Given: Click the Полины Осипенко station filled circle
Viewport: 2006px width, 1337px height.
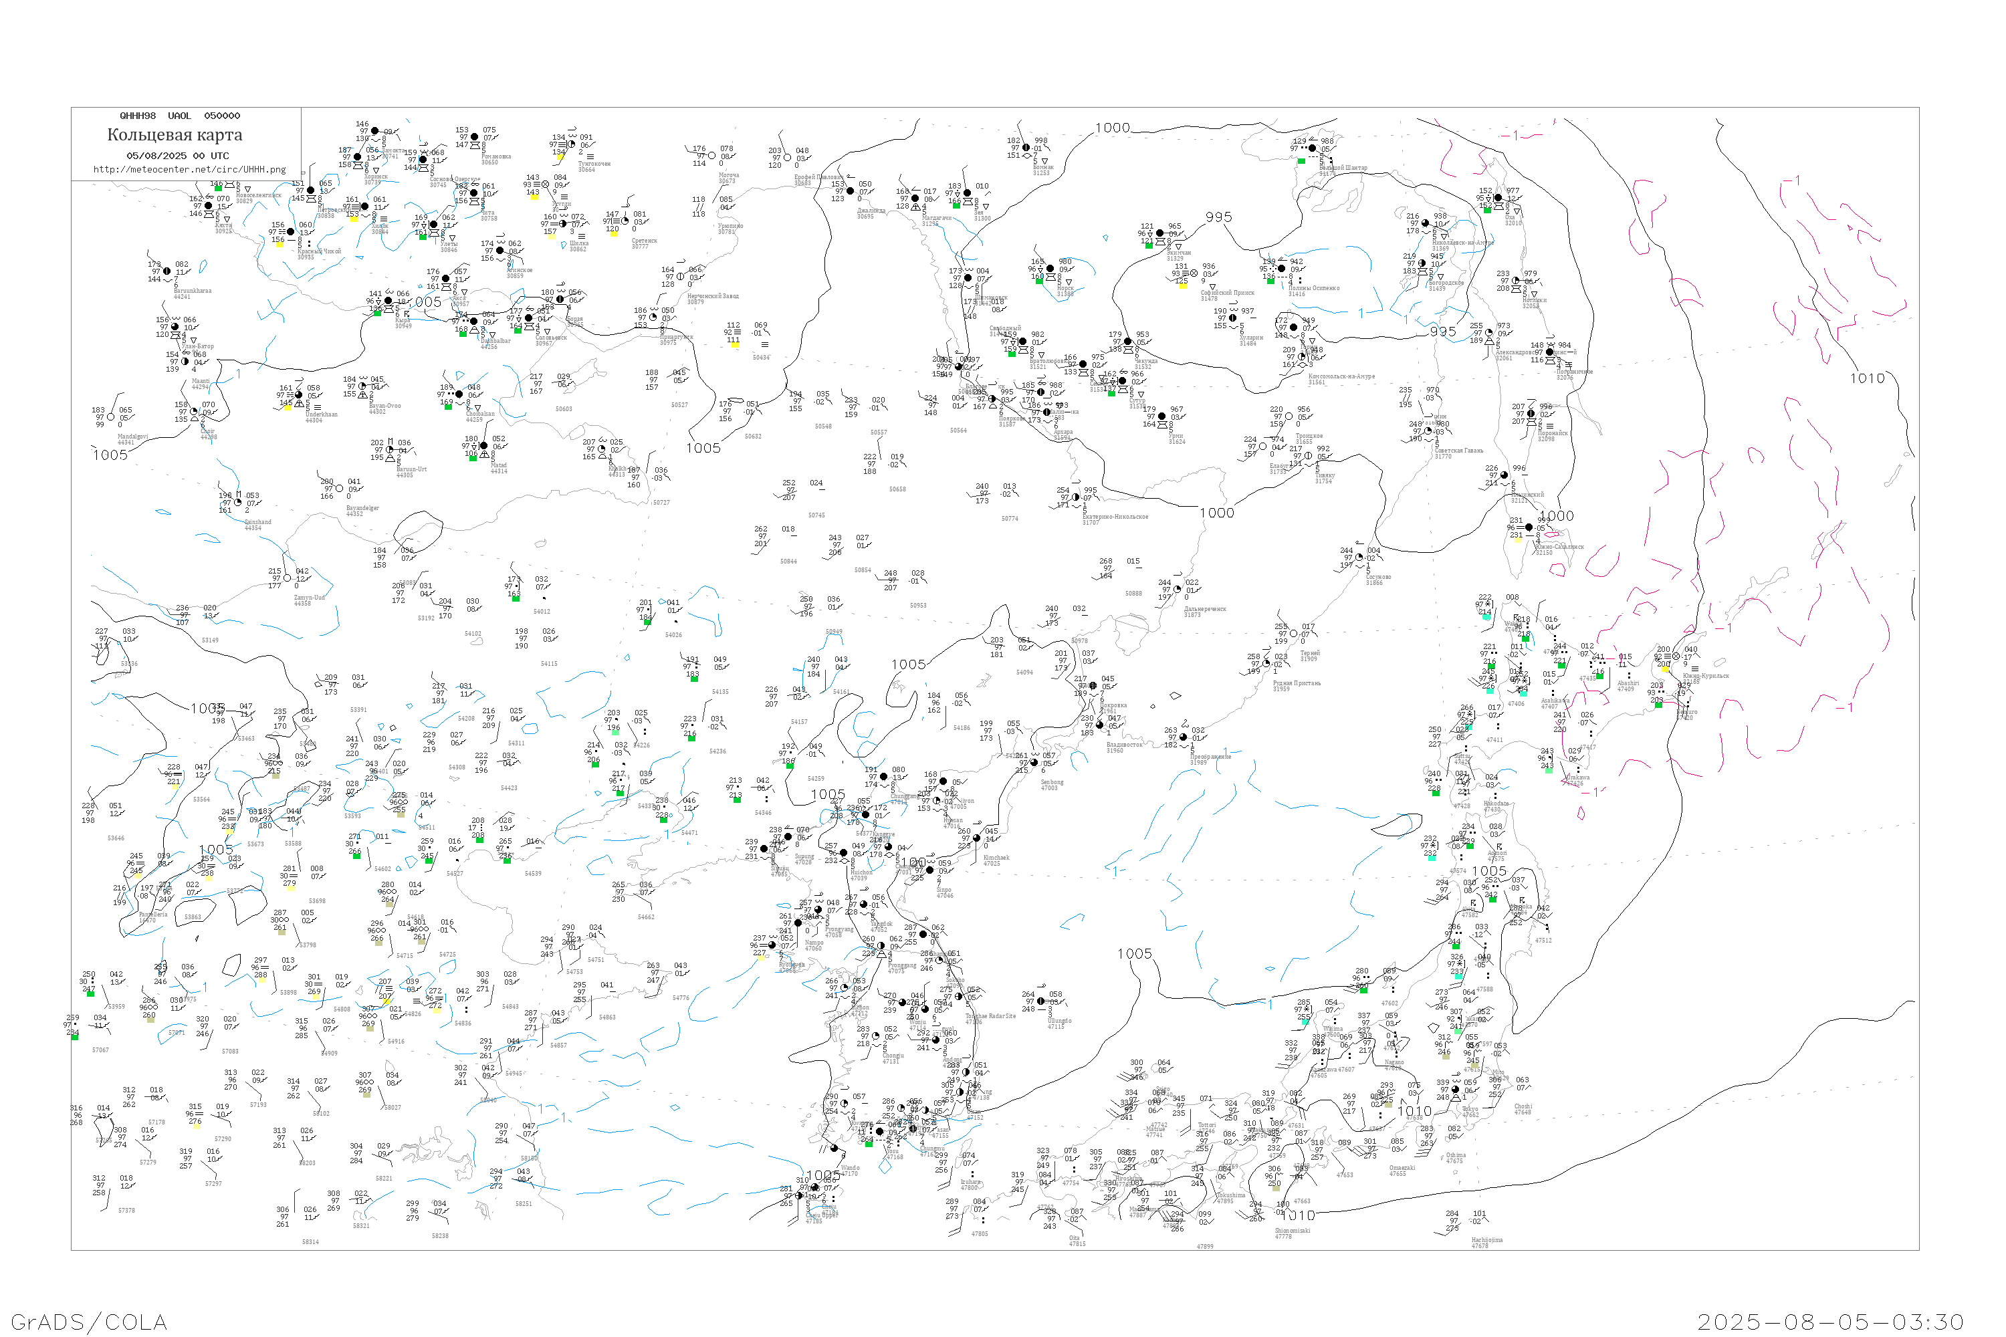Looking at the screenshot, I should point(1281,269).
